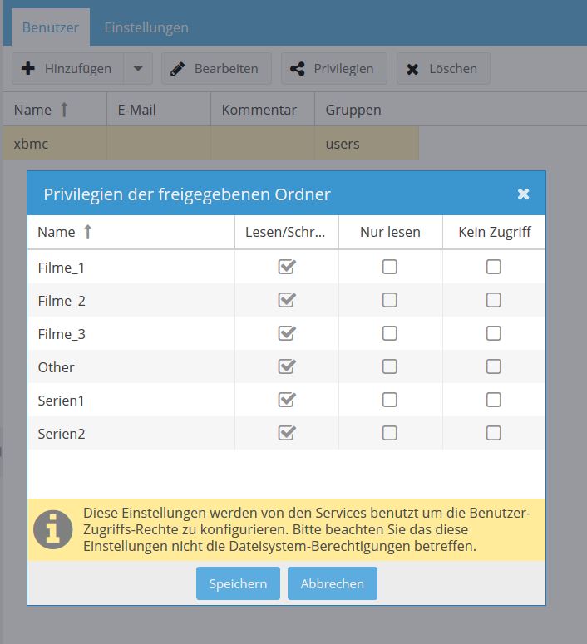Viewport: 587px width, 644px height.
Task: Click the users group cell
Action: click(x=367, y=143)
